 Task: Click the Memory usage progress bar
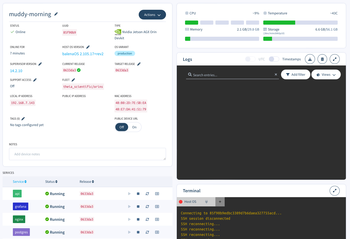(222, 39)
